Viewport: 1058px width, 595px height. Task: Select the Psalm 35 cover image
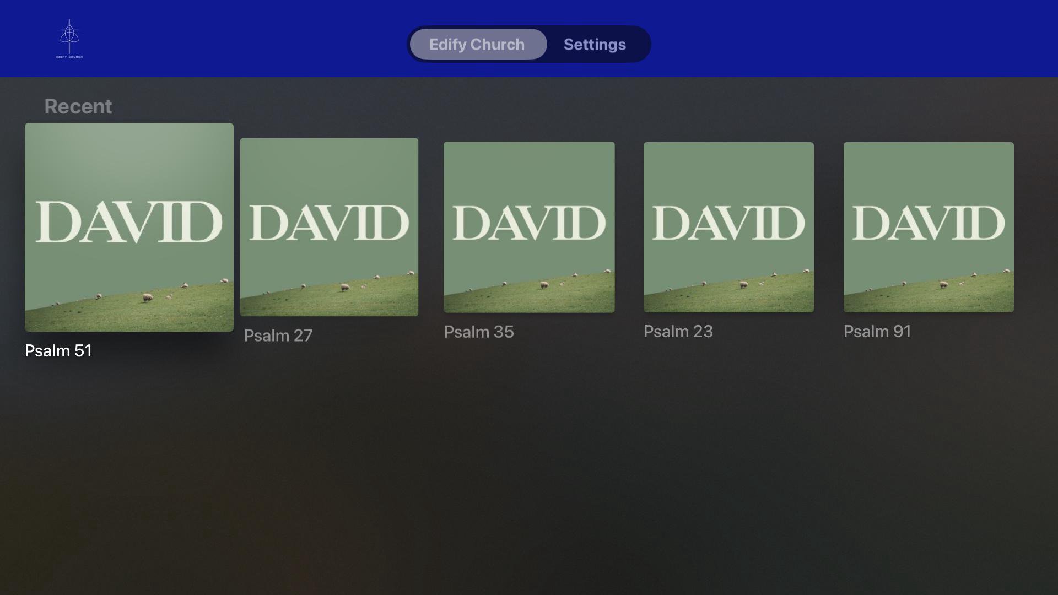(x=529, y=227)
